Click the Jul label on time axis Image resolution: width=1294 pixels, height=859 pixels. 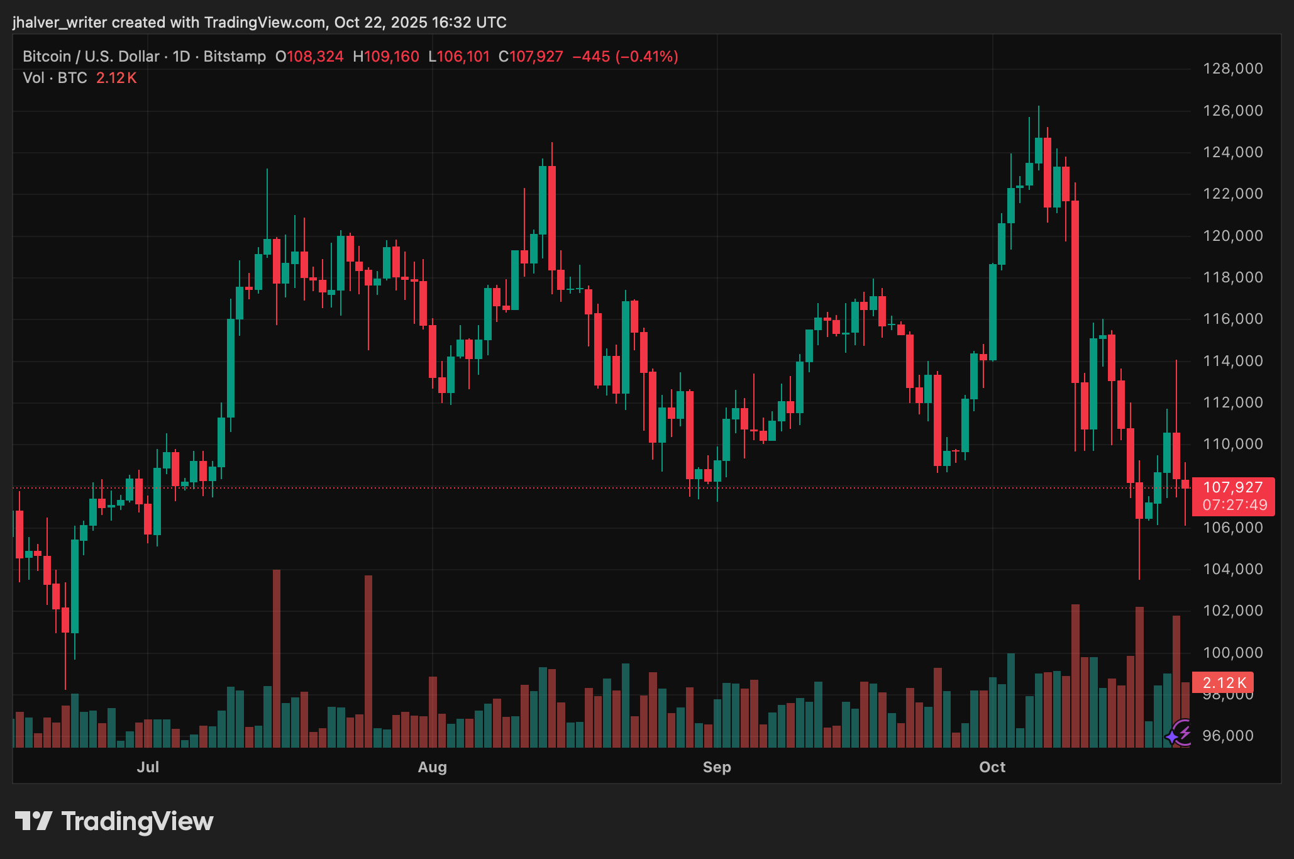point(148,767)
